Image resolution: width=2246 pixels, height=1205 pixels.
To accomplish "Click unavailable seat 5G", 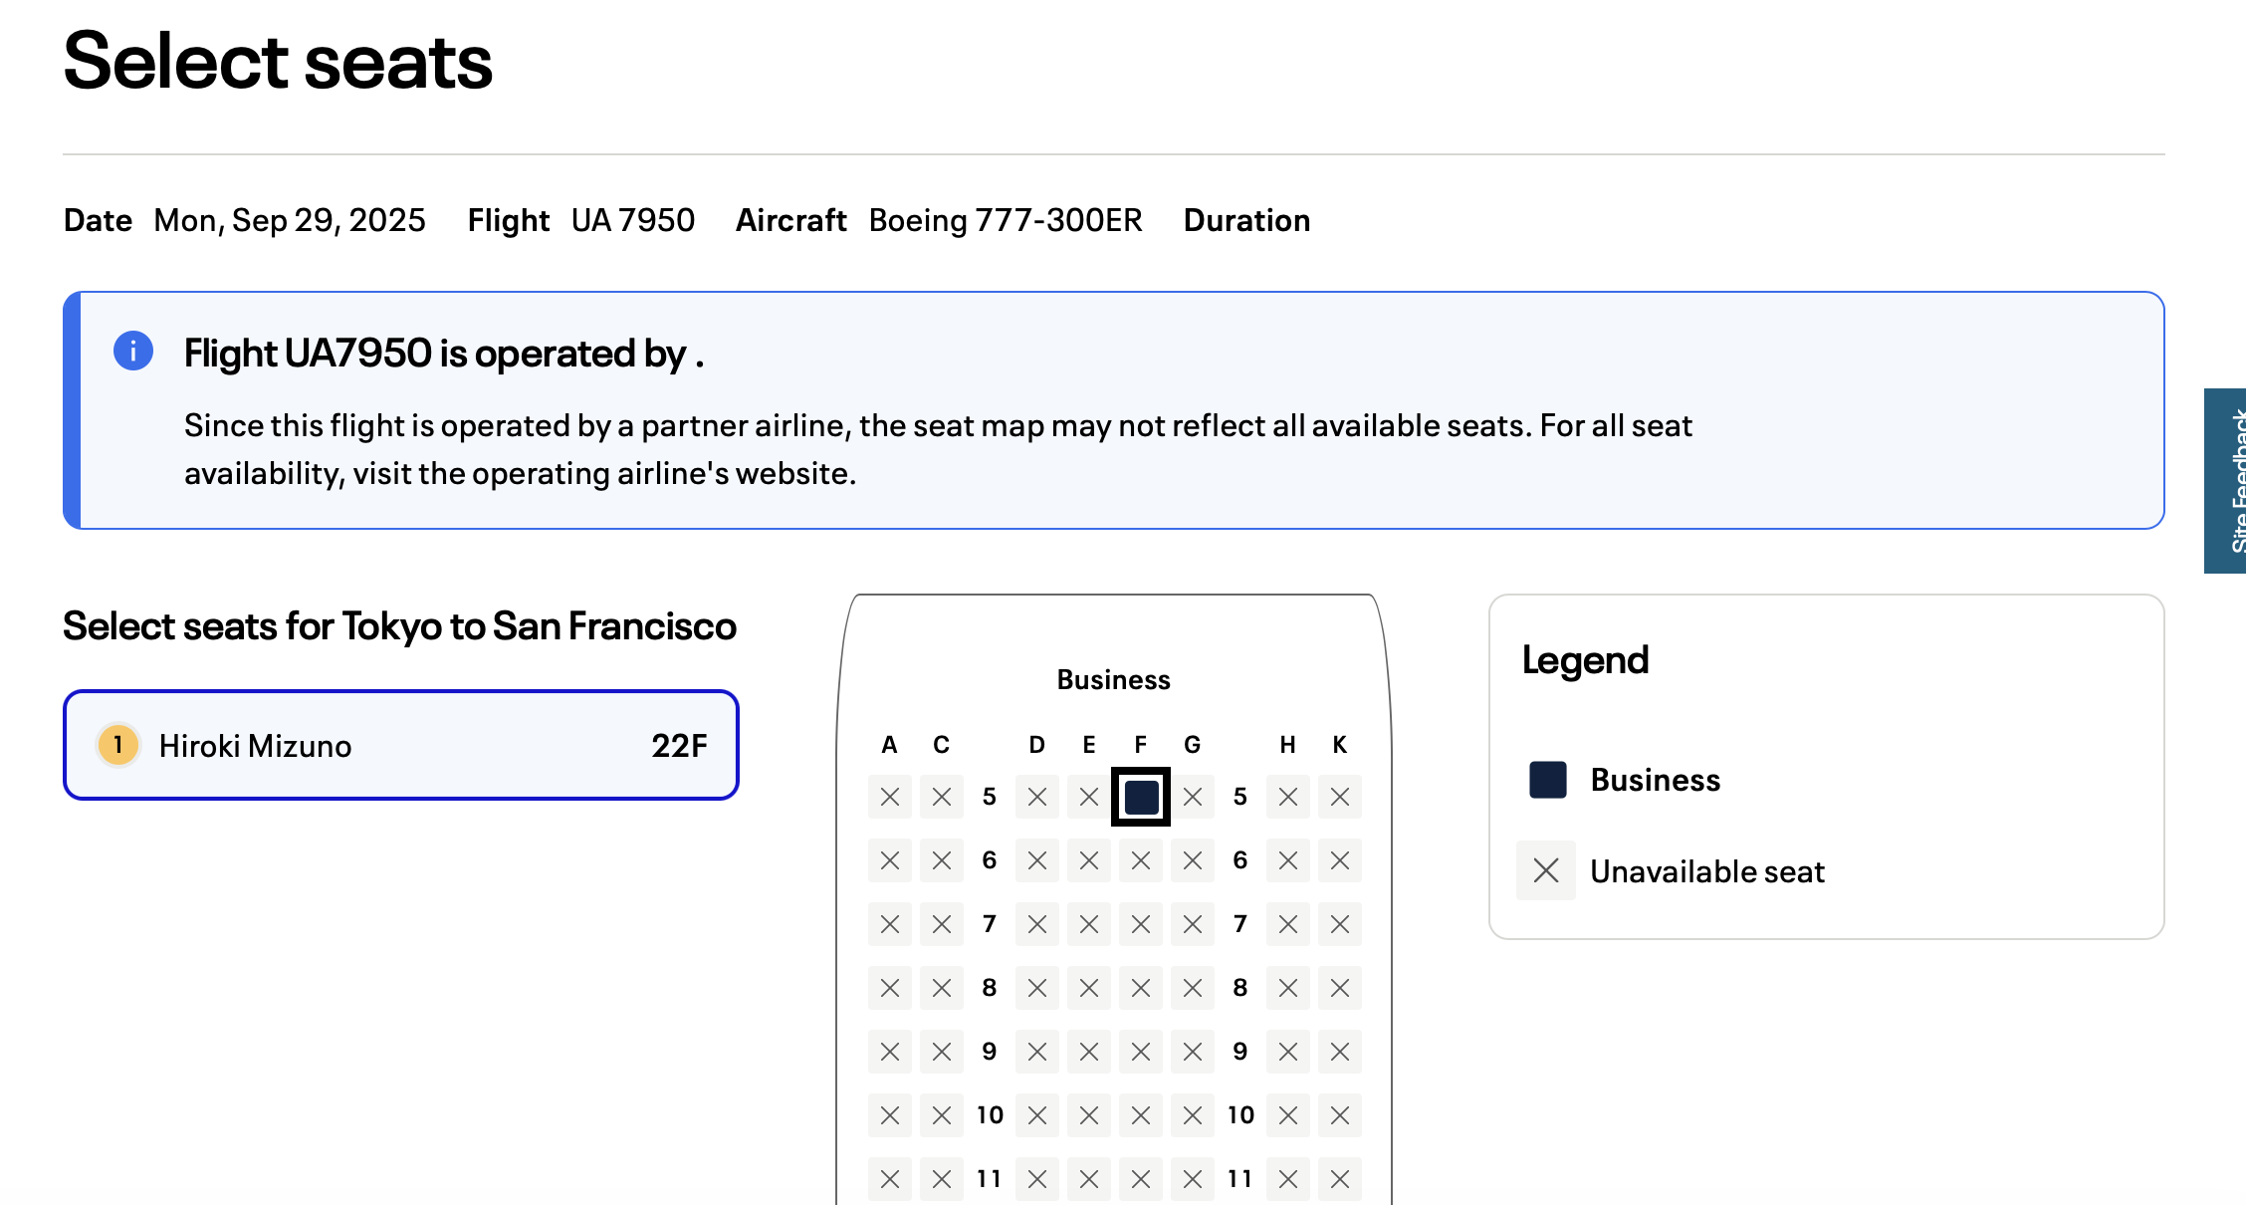I will [1193, 797].
